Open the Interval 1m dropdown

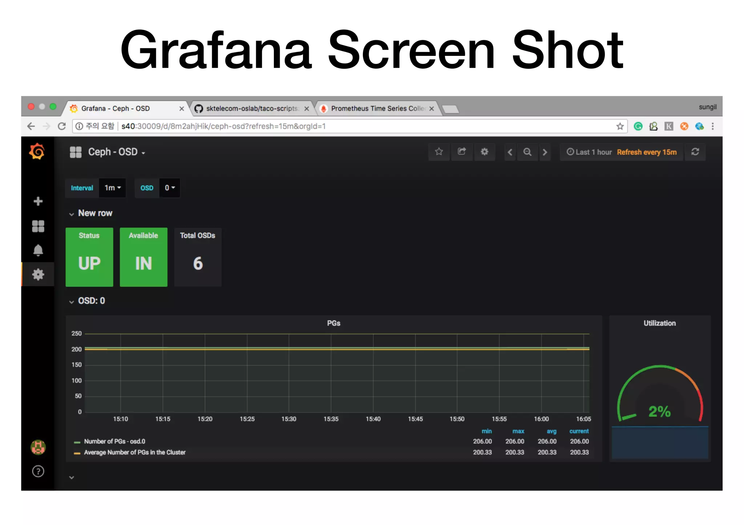coord(113,188)
